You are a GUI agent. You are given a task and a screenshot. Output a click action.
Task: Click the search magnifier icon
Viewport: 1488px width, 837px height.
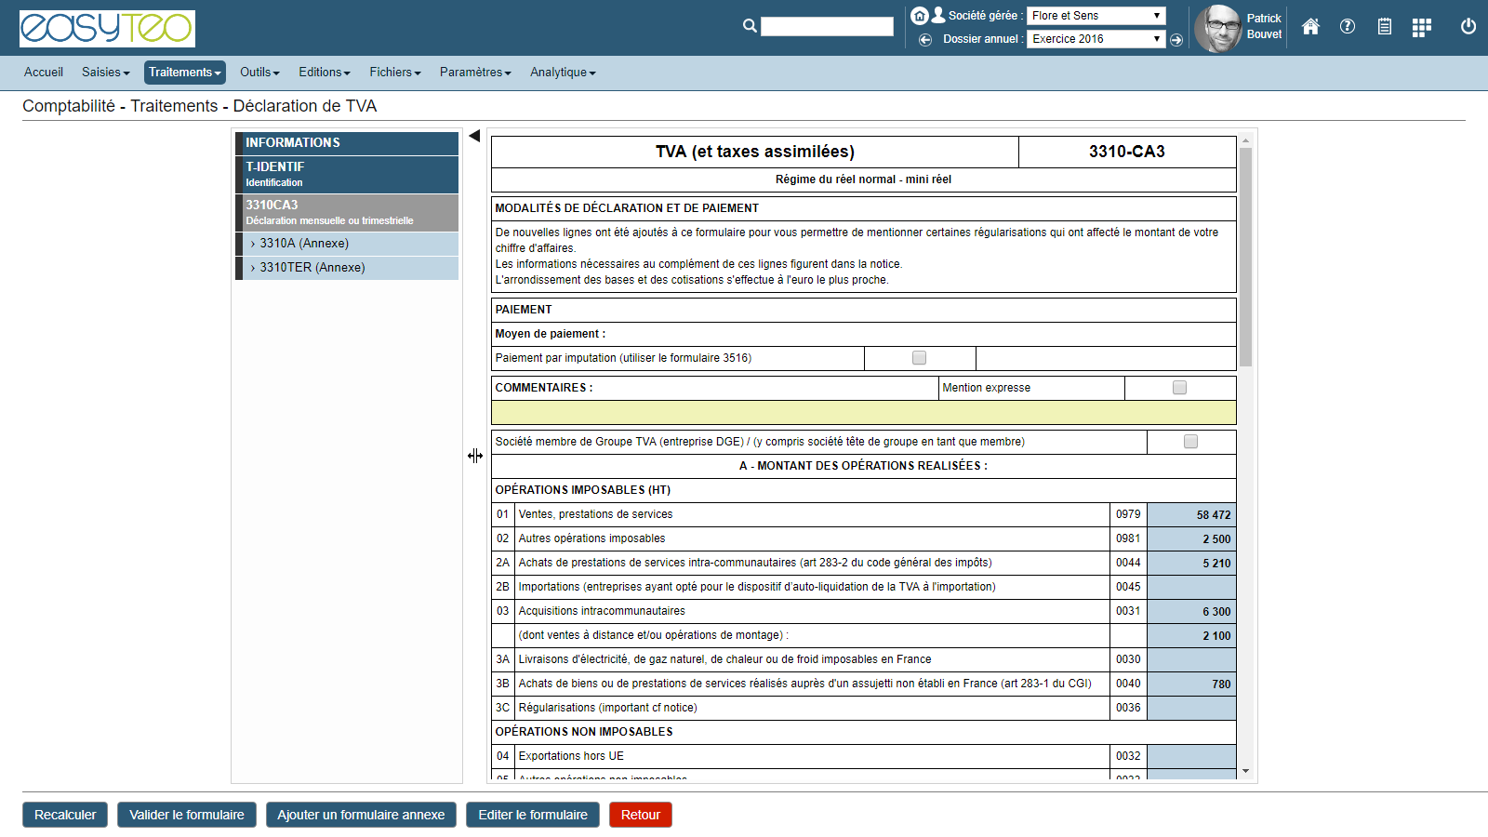coord(750,26)
